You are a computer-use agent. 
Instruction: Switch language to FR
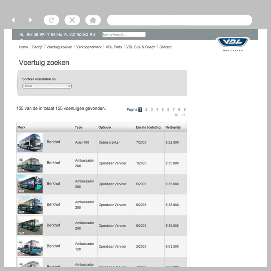click(43, 35)
